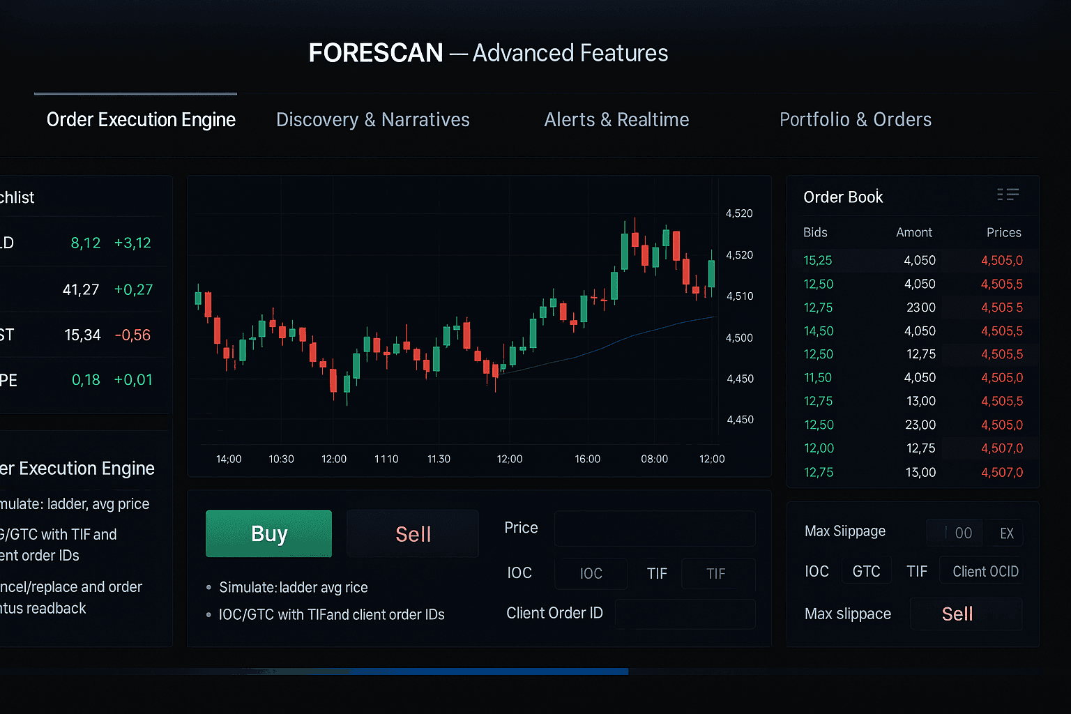Open the IOC field in the order form

[x=591, y=573]
